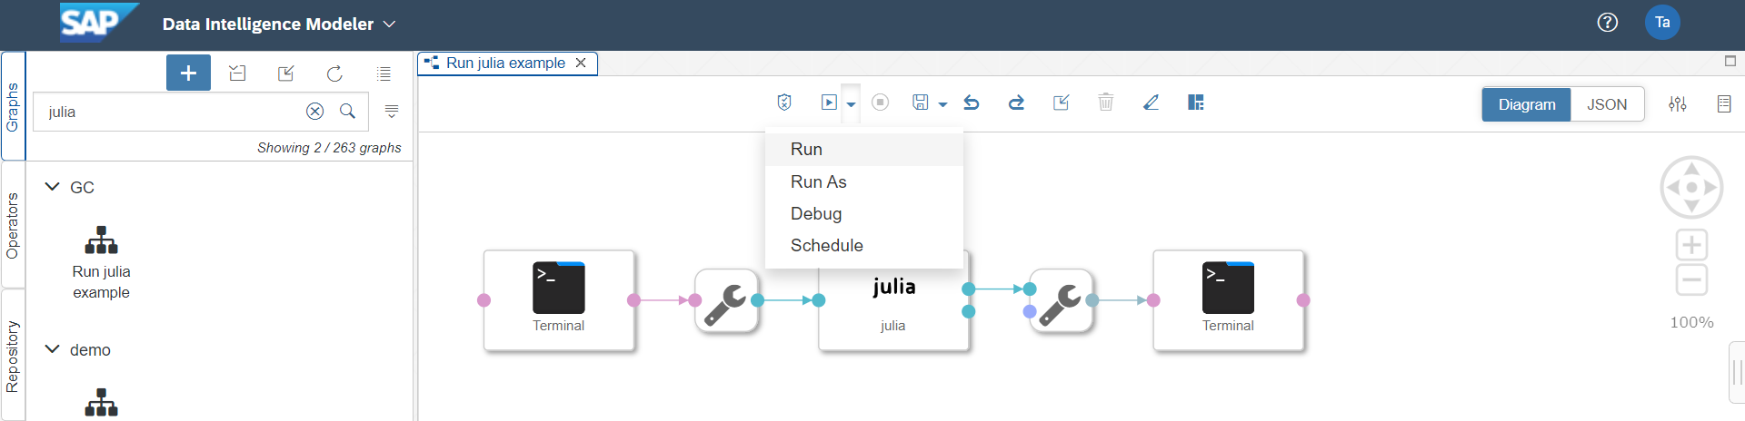1745x421 pixels.
Task: Select Debug from the menu
Action: (864, 213)
